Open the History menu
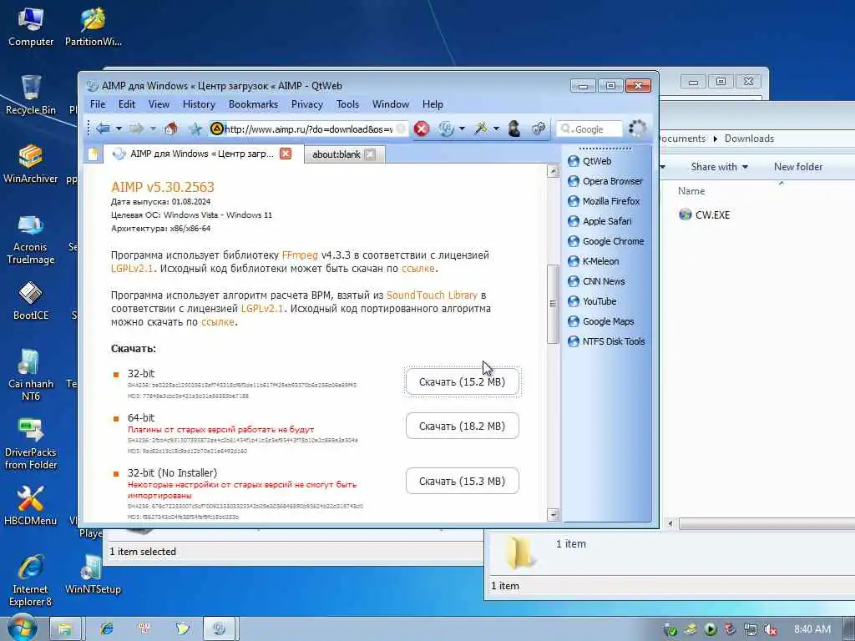 (x=199, y=104)
